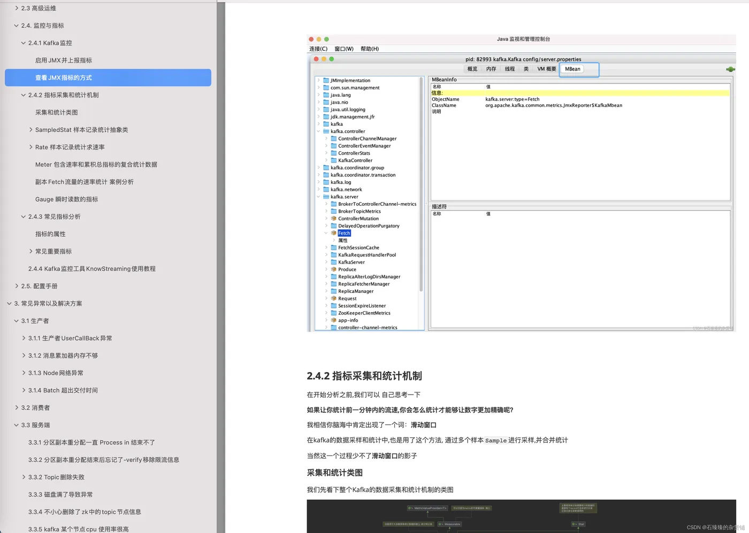Collapse the 3.3 服务端 section
The height and width of the screenshot is (533, 749).
[17, 425]
